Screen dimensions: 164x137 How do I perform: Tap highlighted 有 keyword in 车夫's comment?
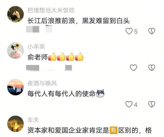pyautogui.click(x=113, y=130)
